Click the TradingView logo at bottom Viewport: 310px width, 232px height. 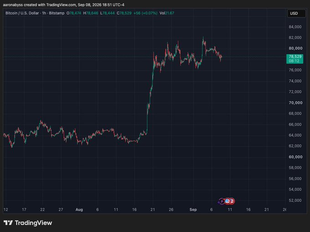28,223
